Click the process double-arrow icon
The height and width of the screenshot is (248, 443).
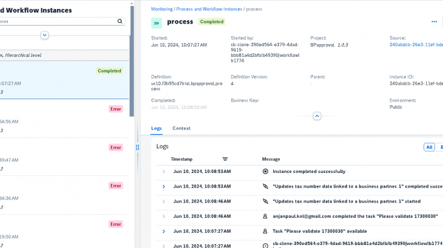157,23
